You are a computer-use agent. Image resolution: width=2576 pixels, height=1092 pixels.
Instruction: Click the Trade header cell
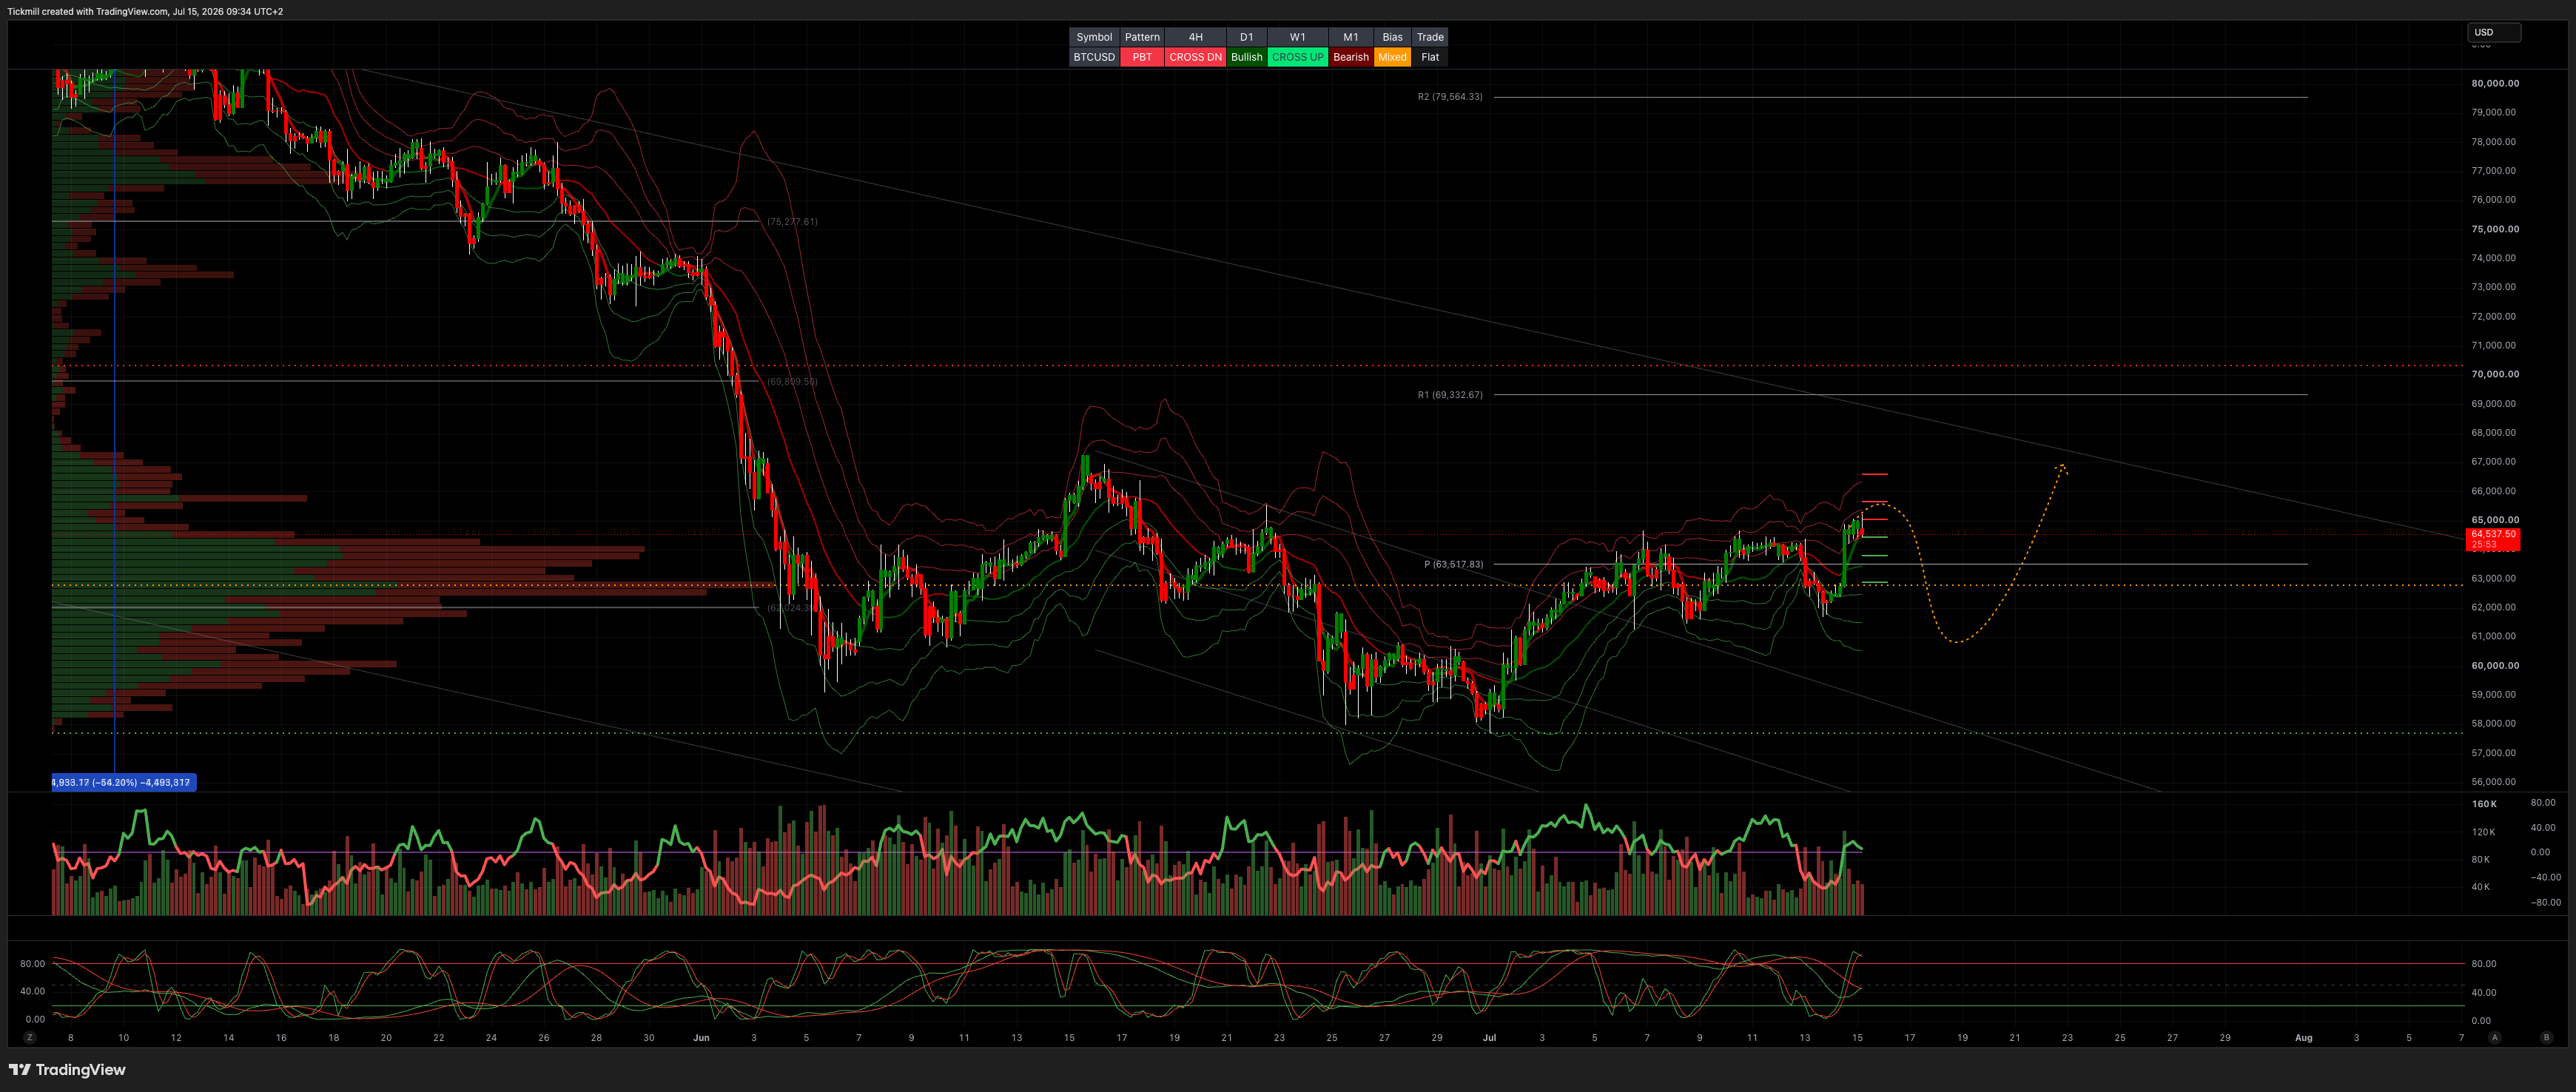1430,37
